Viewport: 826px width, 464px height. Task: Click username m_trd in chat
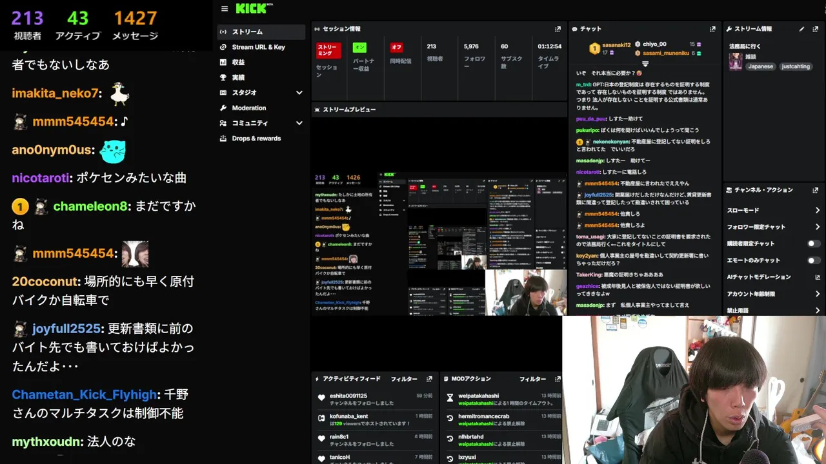(583, 84)
